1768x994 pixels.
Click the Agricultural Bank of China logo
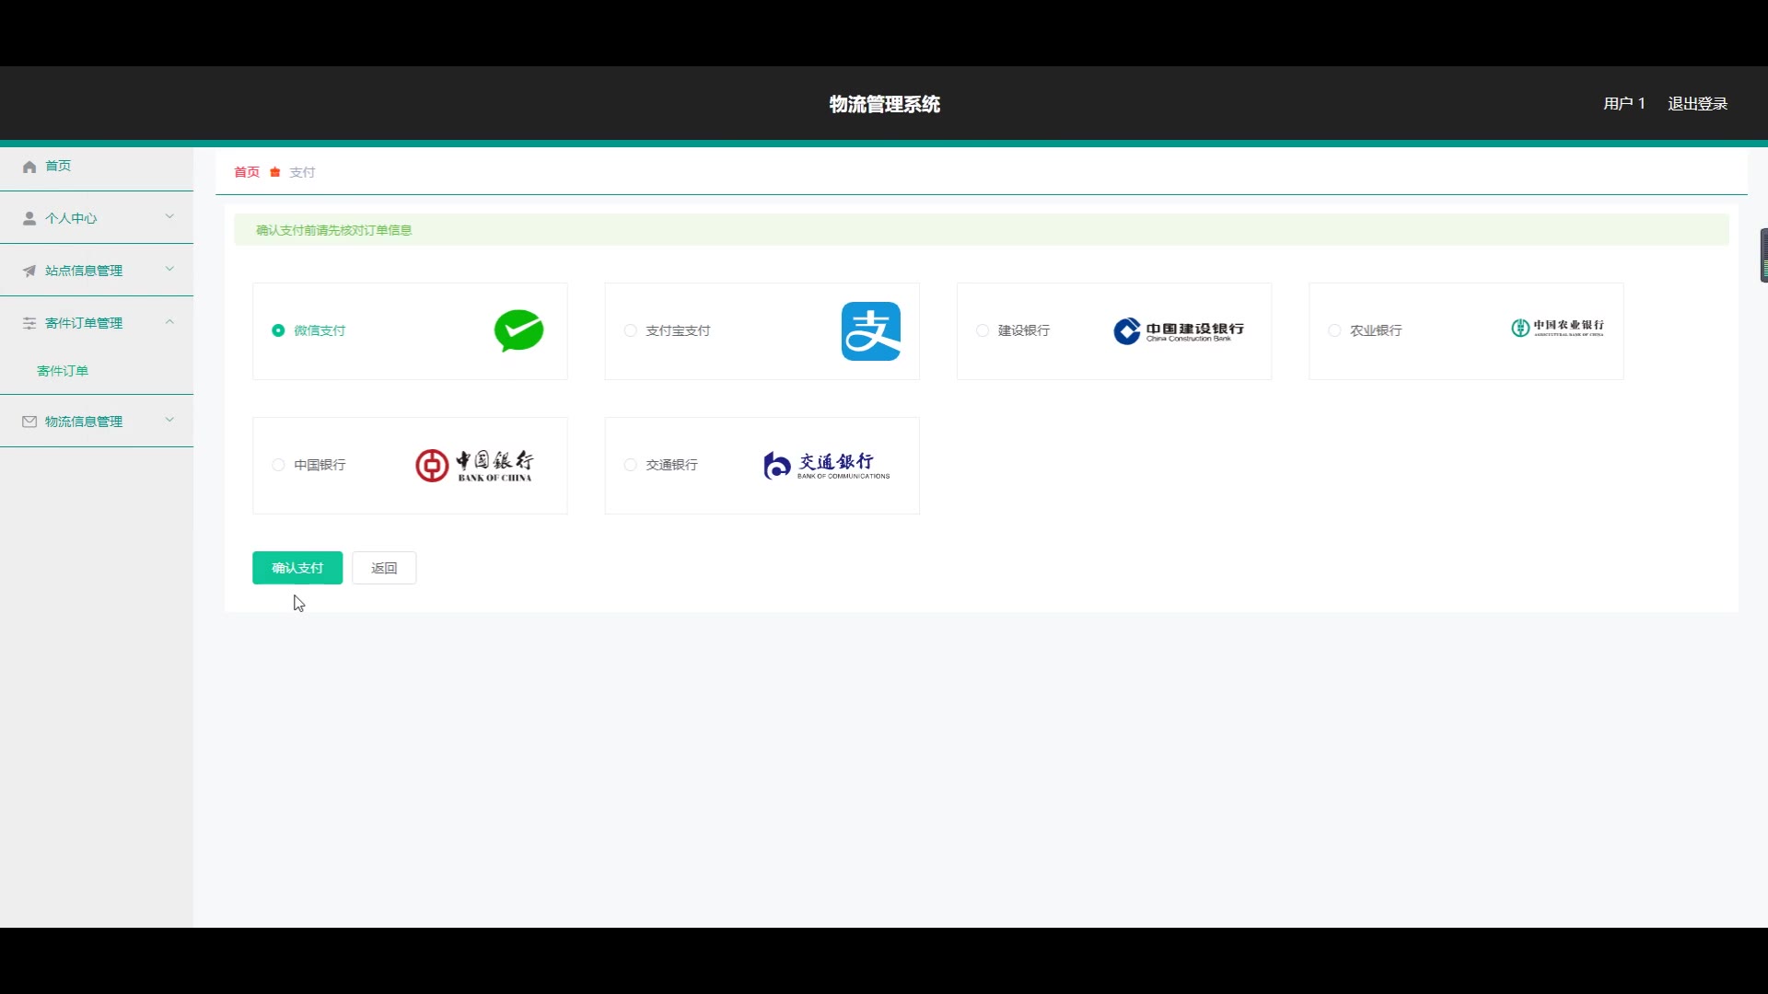pos(1557,328)
